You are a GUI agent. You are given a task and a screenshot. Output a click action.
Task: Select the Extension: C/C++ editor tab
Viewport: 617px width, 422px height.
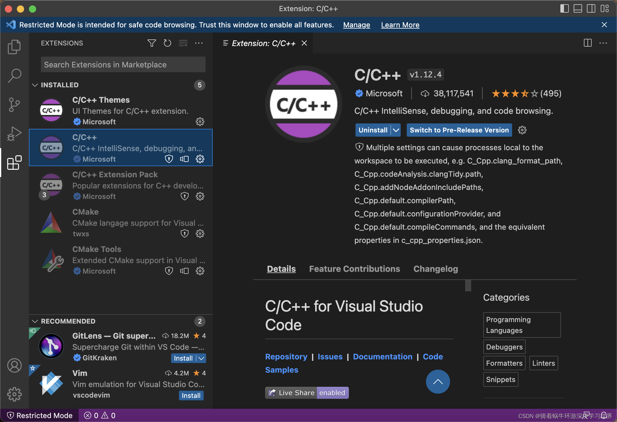tap(263, 43)
